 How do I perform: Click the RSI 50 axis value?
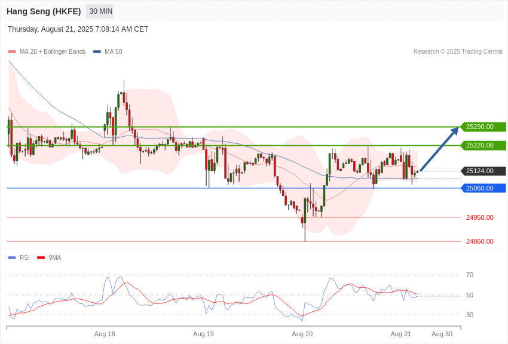pyautogui.click(x=469, y=295)
